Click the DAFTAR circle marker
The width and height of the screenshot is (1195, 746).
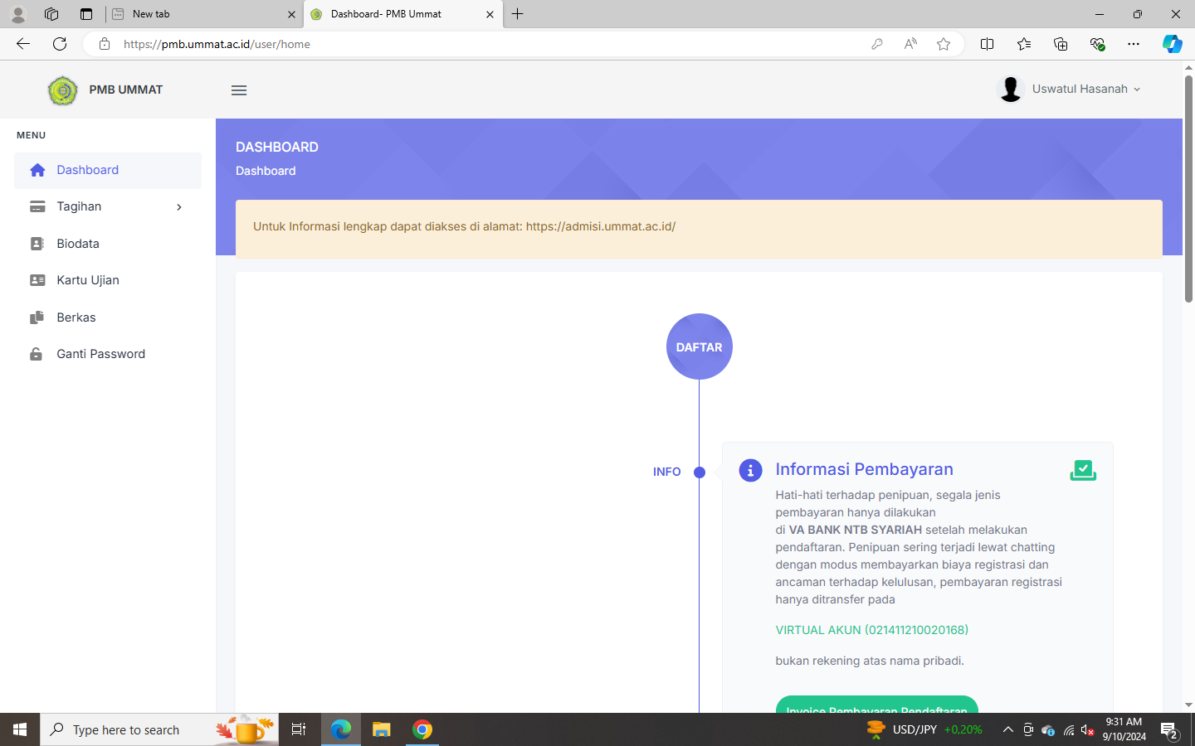[x=699, y=346]
